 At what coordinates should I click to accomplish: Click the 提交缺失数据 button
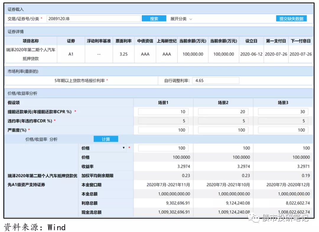pos(291,19)
